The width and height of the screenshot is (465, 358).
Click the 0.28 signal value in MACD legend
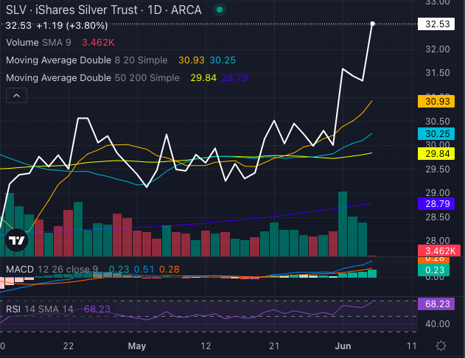169,269
